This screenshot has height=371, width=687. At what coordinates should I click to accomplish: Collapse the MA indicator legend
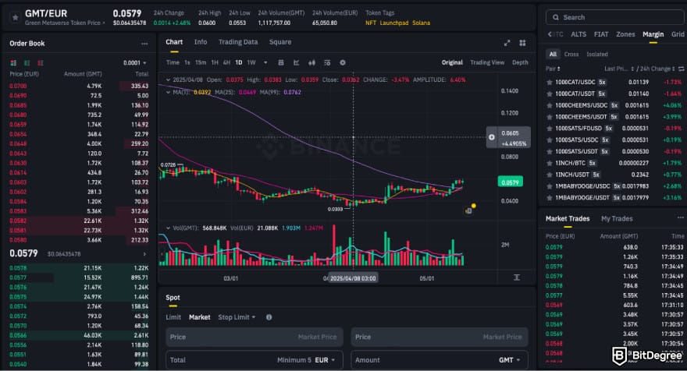pos(168,92)
